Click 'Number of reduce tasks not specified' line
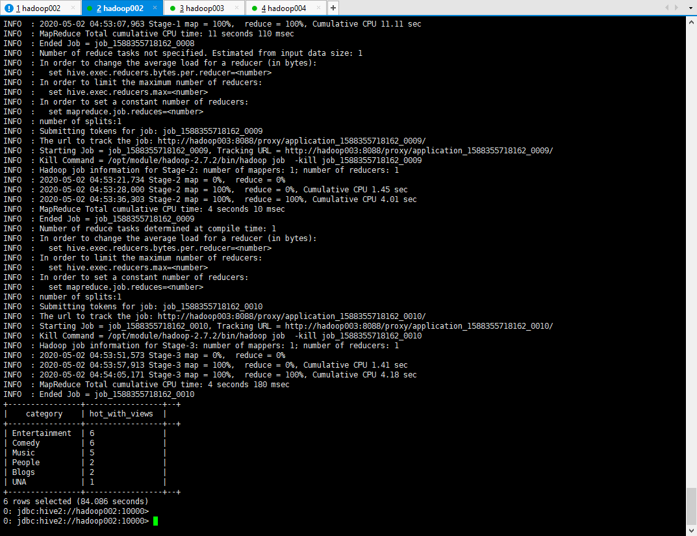The image size is (697, 536). [201, 53]
